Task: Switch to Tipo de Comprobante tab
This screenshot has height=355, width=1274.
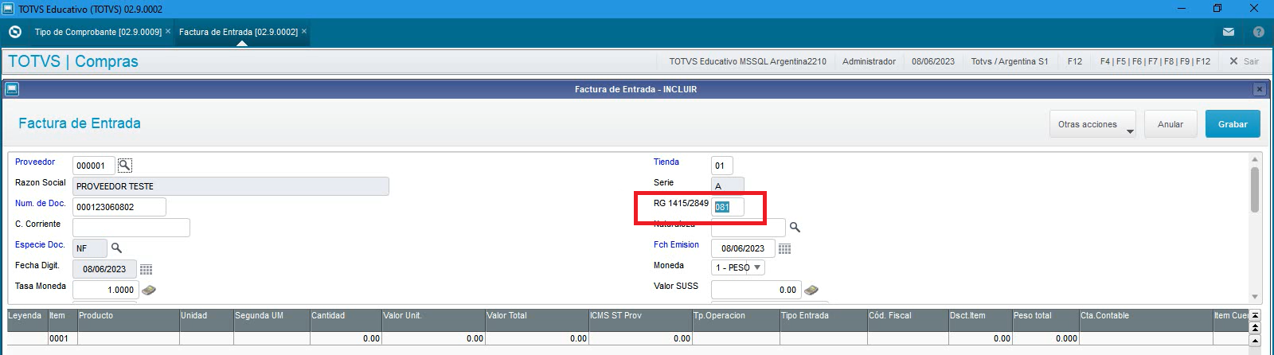Action: (x=98, y=32)
